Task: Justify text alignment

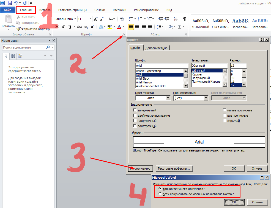Action: (150, 27)
